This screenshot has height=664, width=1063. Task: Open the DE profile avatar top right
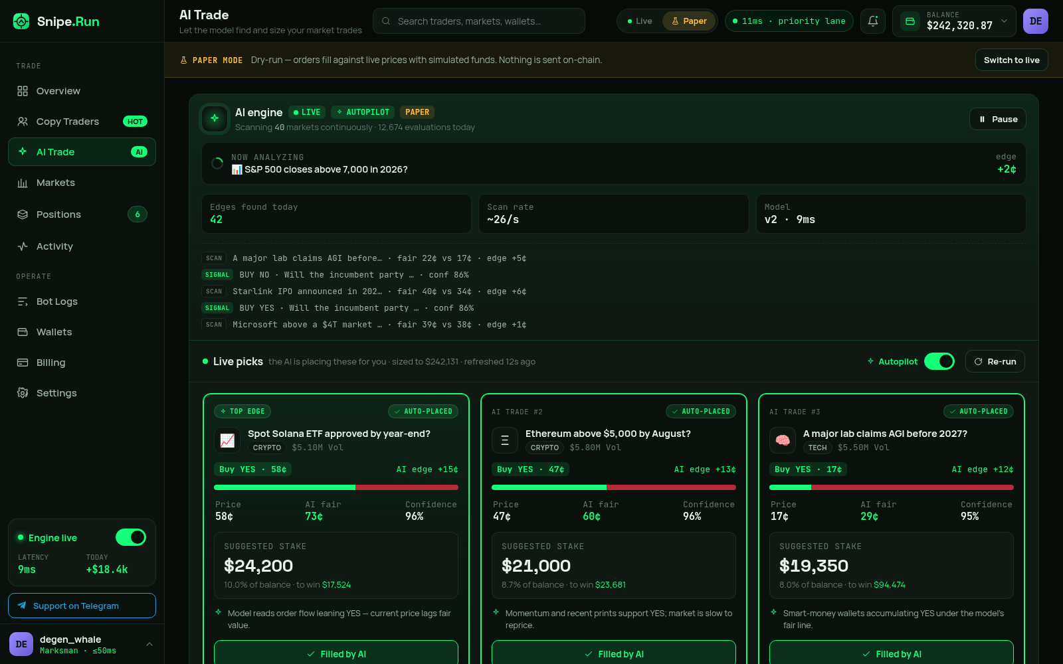[1036, 21]
